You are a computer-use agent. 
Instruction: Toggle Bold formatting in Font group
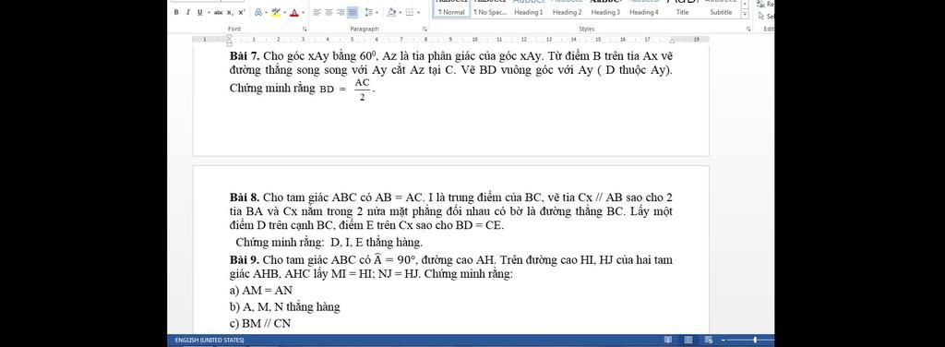click(176, 12)
